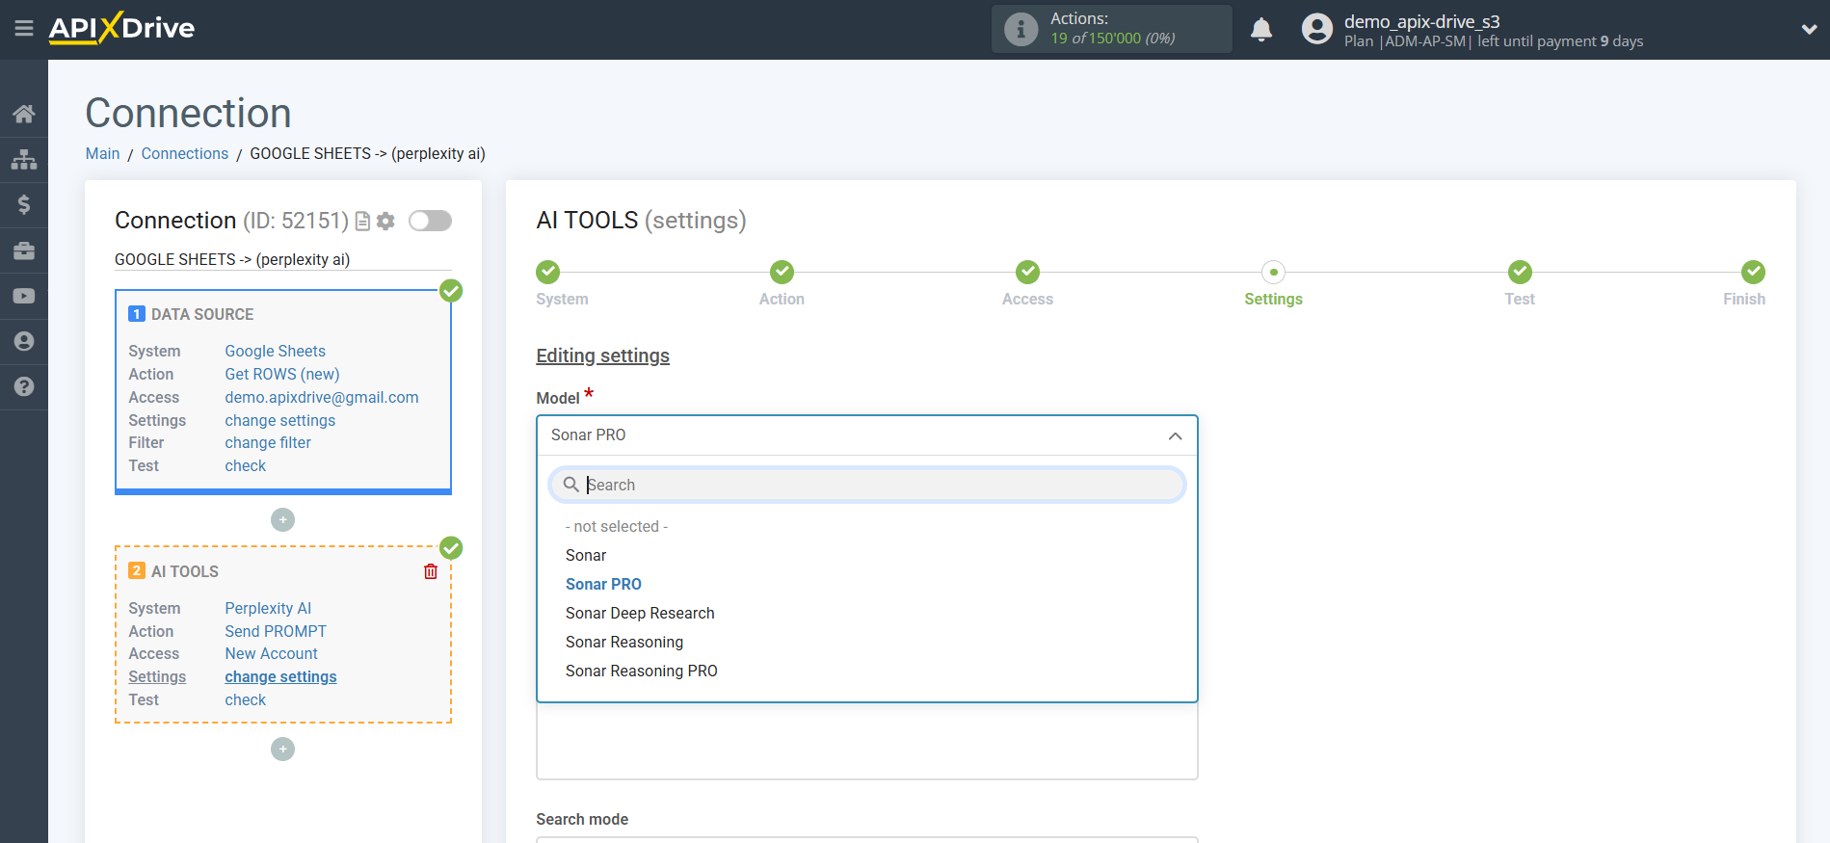This screenshot has height=843, width=1830.
Task: Delete AI TOOLS block with trash icon
Action: [431, 571]
